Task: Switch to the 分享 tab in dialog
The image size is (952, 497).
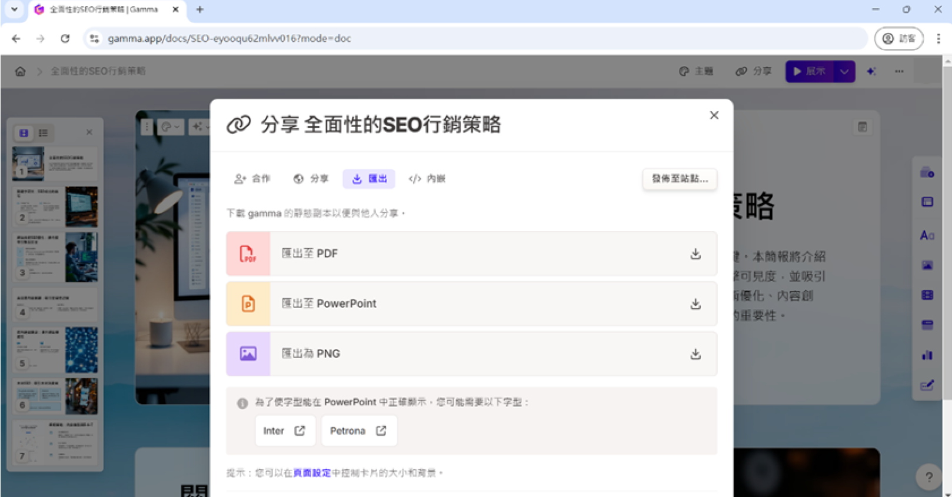Action: [x=311, y=179]
